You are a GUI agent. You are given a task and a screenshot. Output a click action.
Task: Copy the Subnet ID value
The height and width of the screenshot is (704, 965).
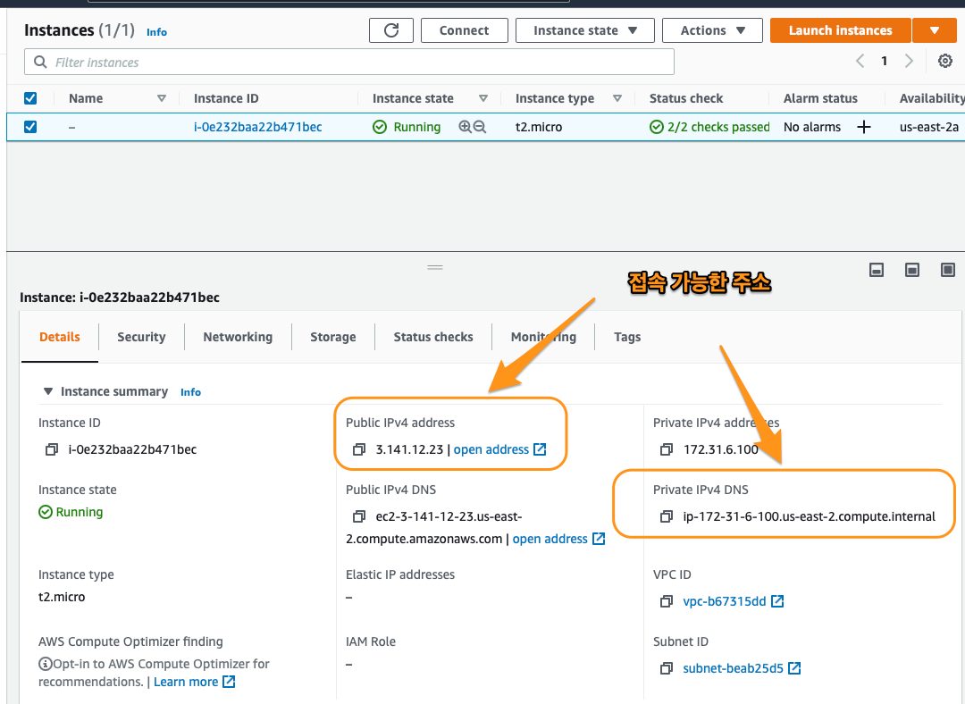coord(667,668)
